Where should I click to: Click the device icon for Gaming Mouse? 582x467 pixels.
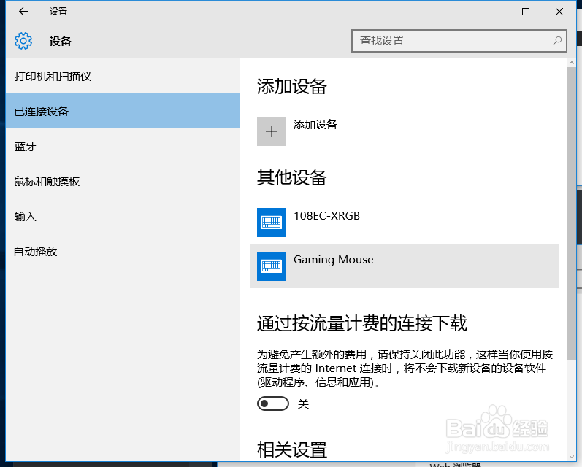[272, 266]
